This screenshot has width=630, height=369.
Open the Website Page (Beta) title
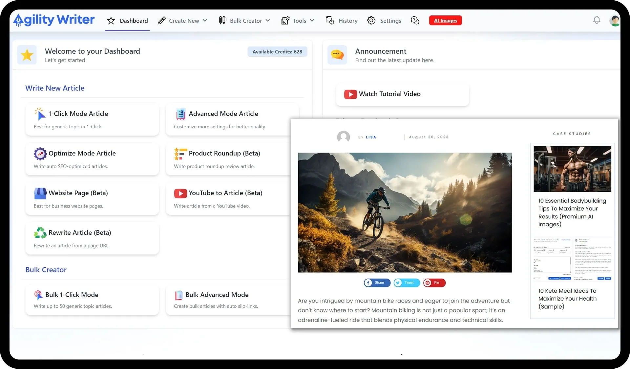pos(78,193)
